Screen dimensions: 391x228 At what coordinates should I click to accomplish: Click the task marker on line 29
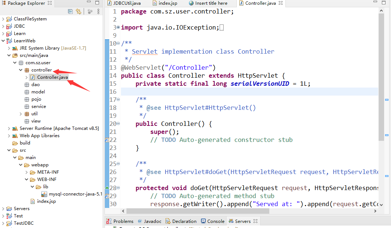pyautogui.click(x=107, y=196)
